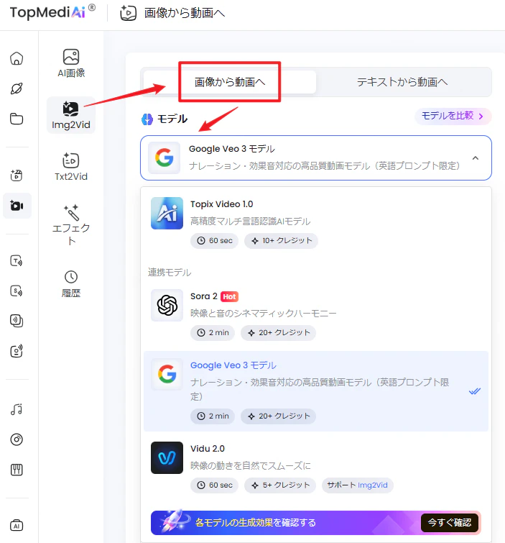Open the Txt2Vid tool
Viewport: 505px width, 543px height.
point(71,167)
